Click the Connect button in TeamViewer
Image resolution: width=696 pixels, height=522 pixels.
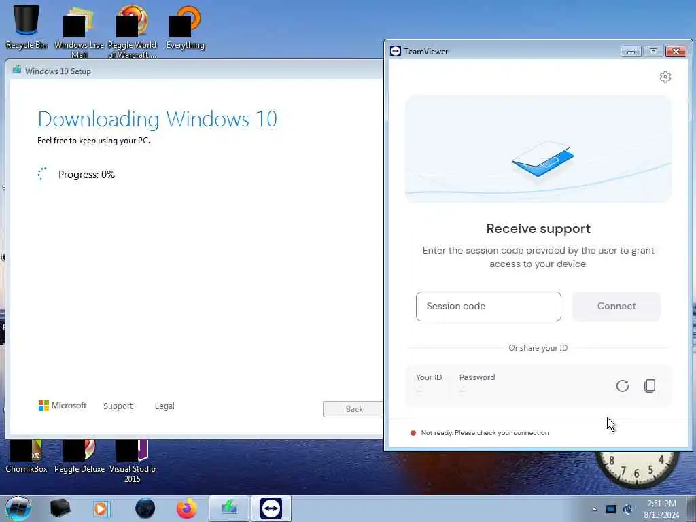pyautogui.click(x=616, y=307)
